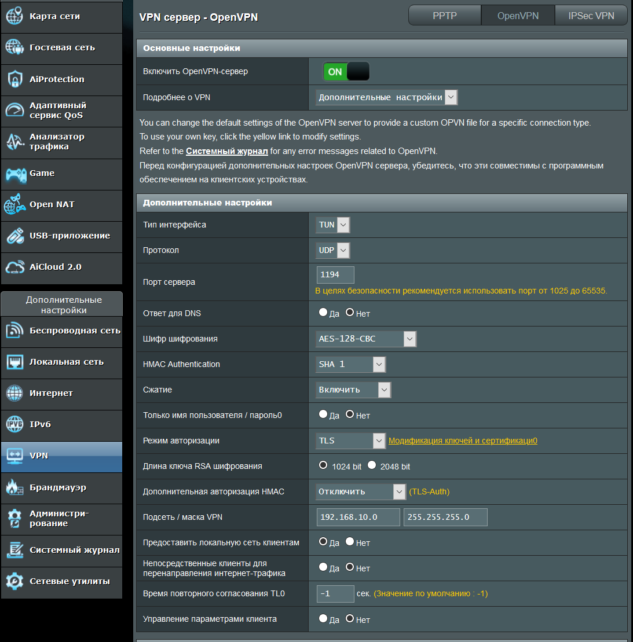
Task: Choose 1024 bit RSA key length
Action: (323, 465)
